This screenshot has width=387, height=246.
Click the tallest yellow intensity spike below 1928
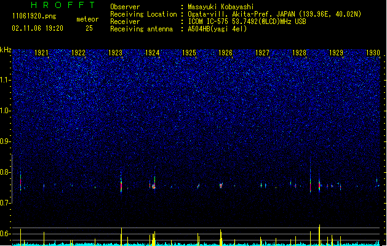[x=319, y=235]
